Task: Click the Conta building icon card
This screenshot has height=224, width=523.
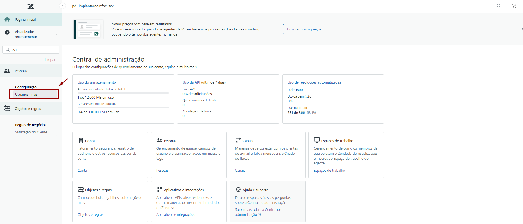Action: (x=81, y=140)
